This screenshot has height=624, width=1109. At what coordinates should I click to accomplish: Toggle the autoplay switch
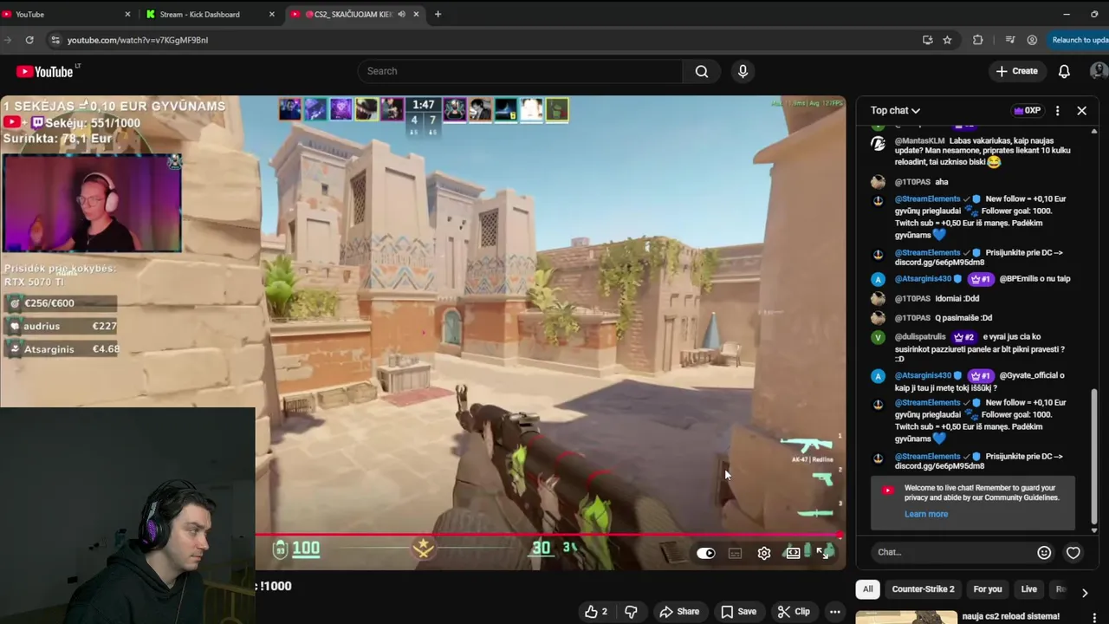point(706,553)
